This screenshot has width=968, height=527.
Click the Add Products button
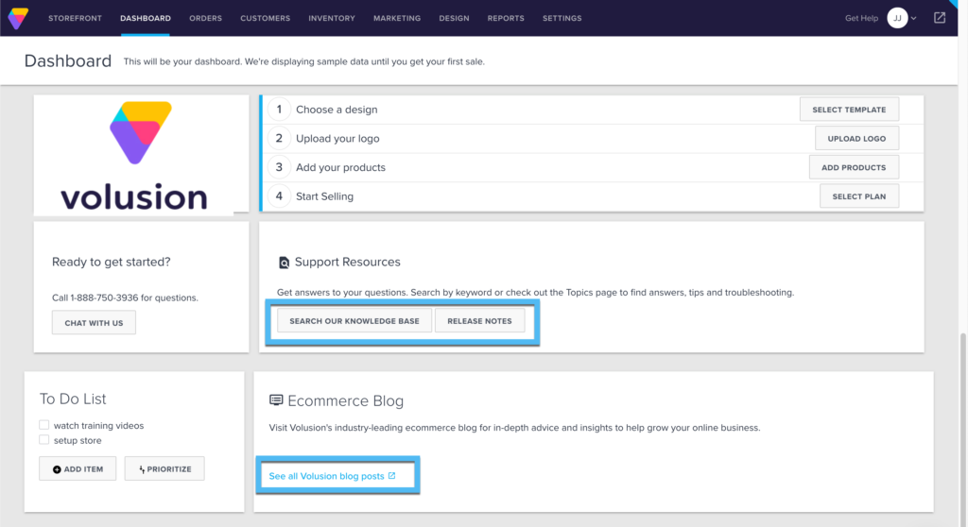pyautogui.click(x=854, y=167)
